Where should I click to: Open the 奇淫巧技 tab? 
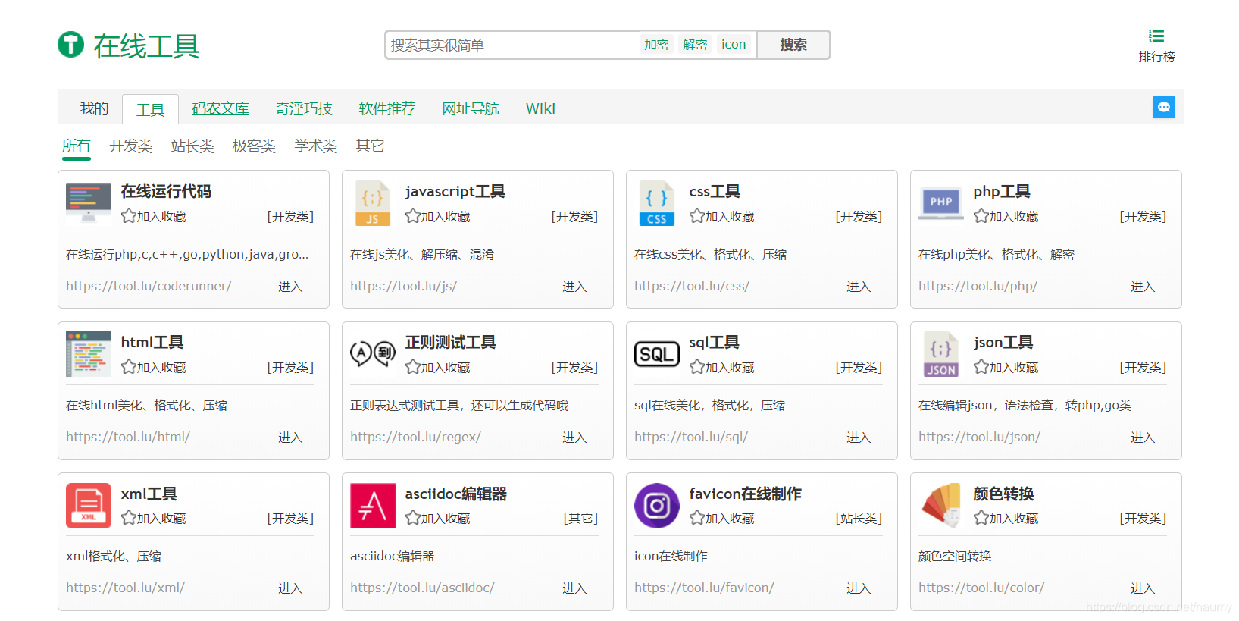pos(304,108)
